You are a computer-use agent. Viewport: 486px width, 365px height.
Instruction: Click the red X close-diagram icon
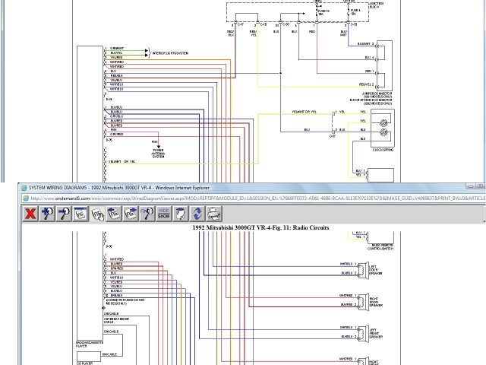tap(30, 214)
